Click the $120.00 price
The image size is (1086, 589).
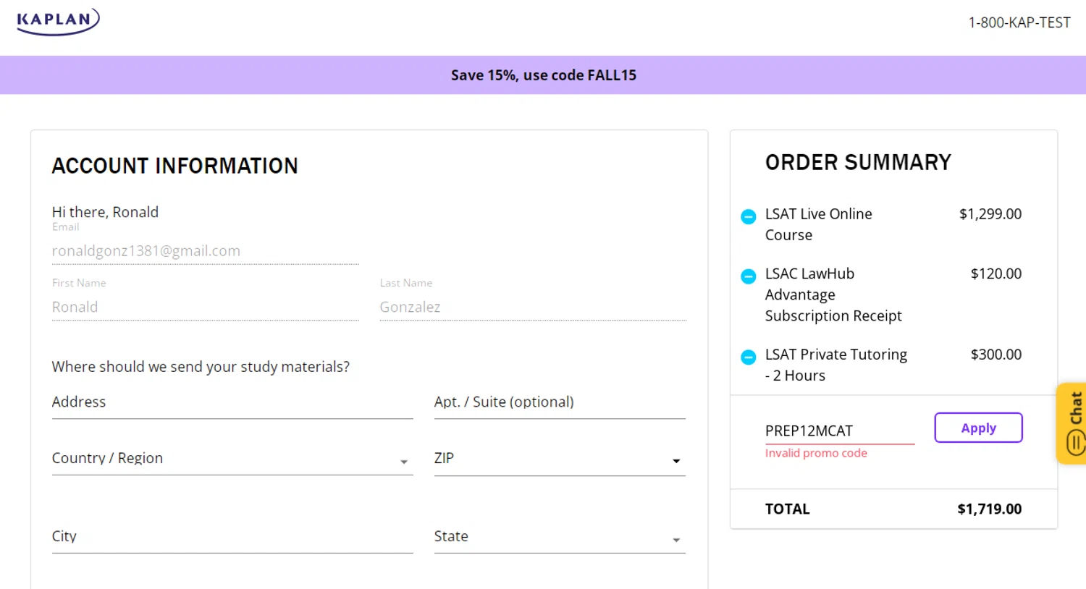coord(996,274)
